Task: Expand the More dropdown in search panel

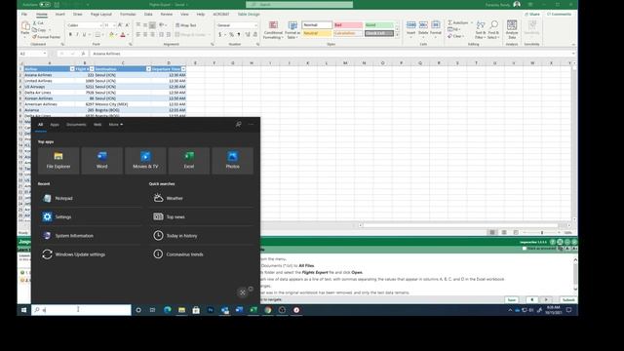Action: [x=116, y=125]
